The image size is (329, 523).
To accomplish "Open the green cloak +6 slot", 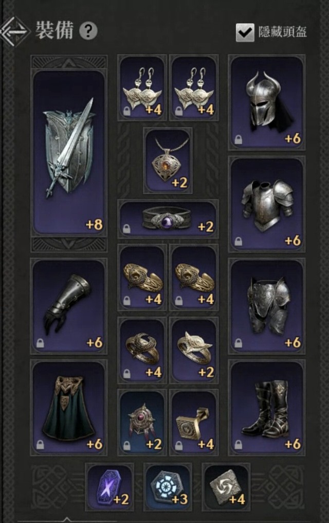I will (69, 408).
